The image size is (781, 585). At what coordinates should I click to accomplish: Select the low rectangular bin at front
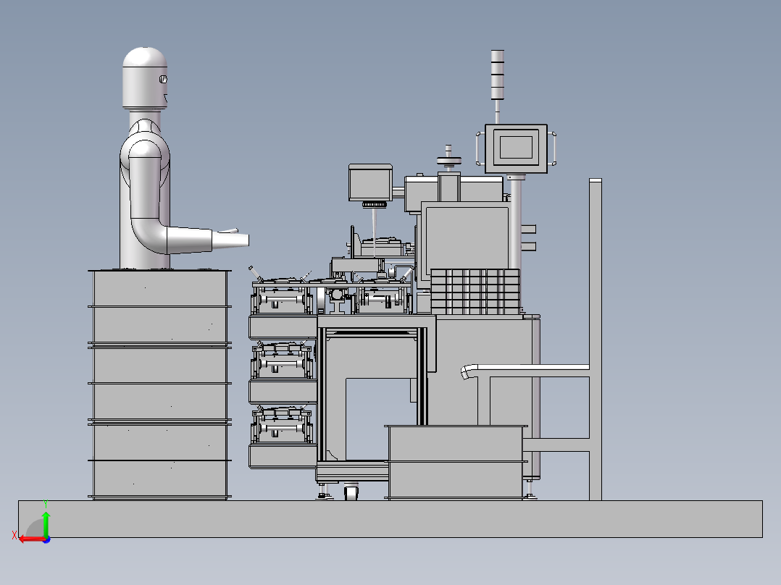point(456,462)
